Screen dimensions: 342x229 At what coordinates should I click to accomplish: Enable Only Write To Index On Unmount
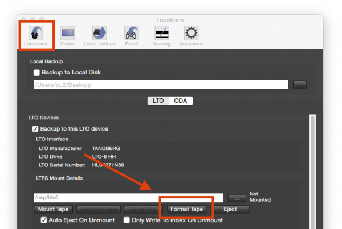(x=127, y=220)
